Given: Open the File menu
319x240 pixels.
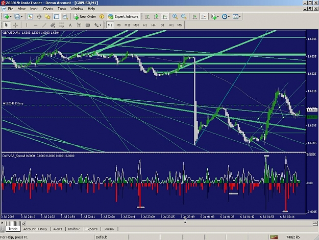Looking at the screenshot, I should 11,9.
